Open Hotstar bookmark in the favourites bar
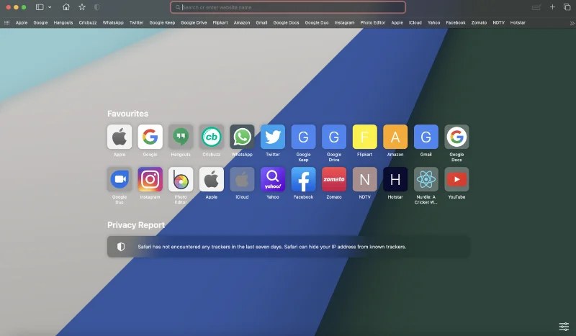The height and width of the screenshot is (336, 576). tap(518, 22)
